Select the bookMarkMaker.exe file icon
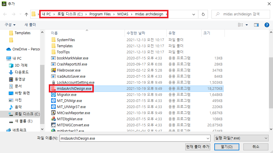 53,58
